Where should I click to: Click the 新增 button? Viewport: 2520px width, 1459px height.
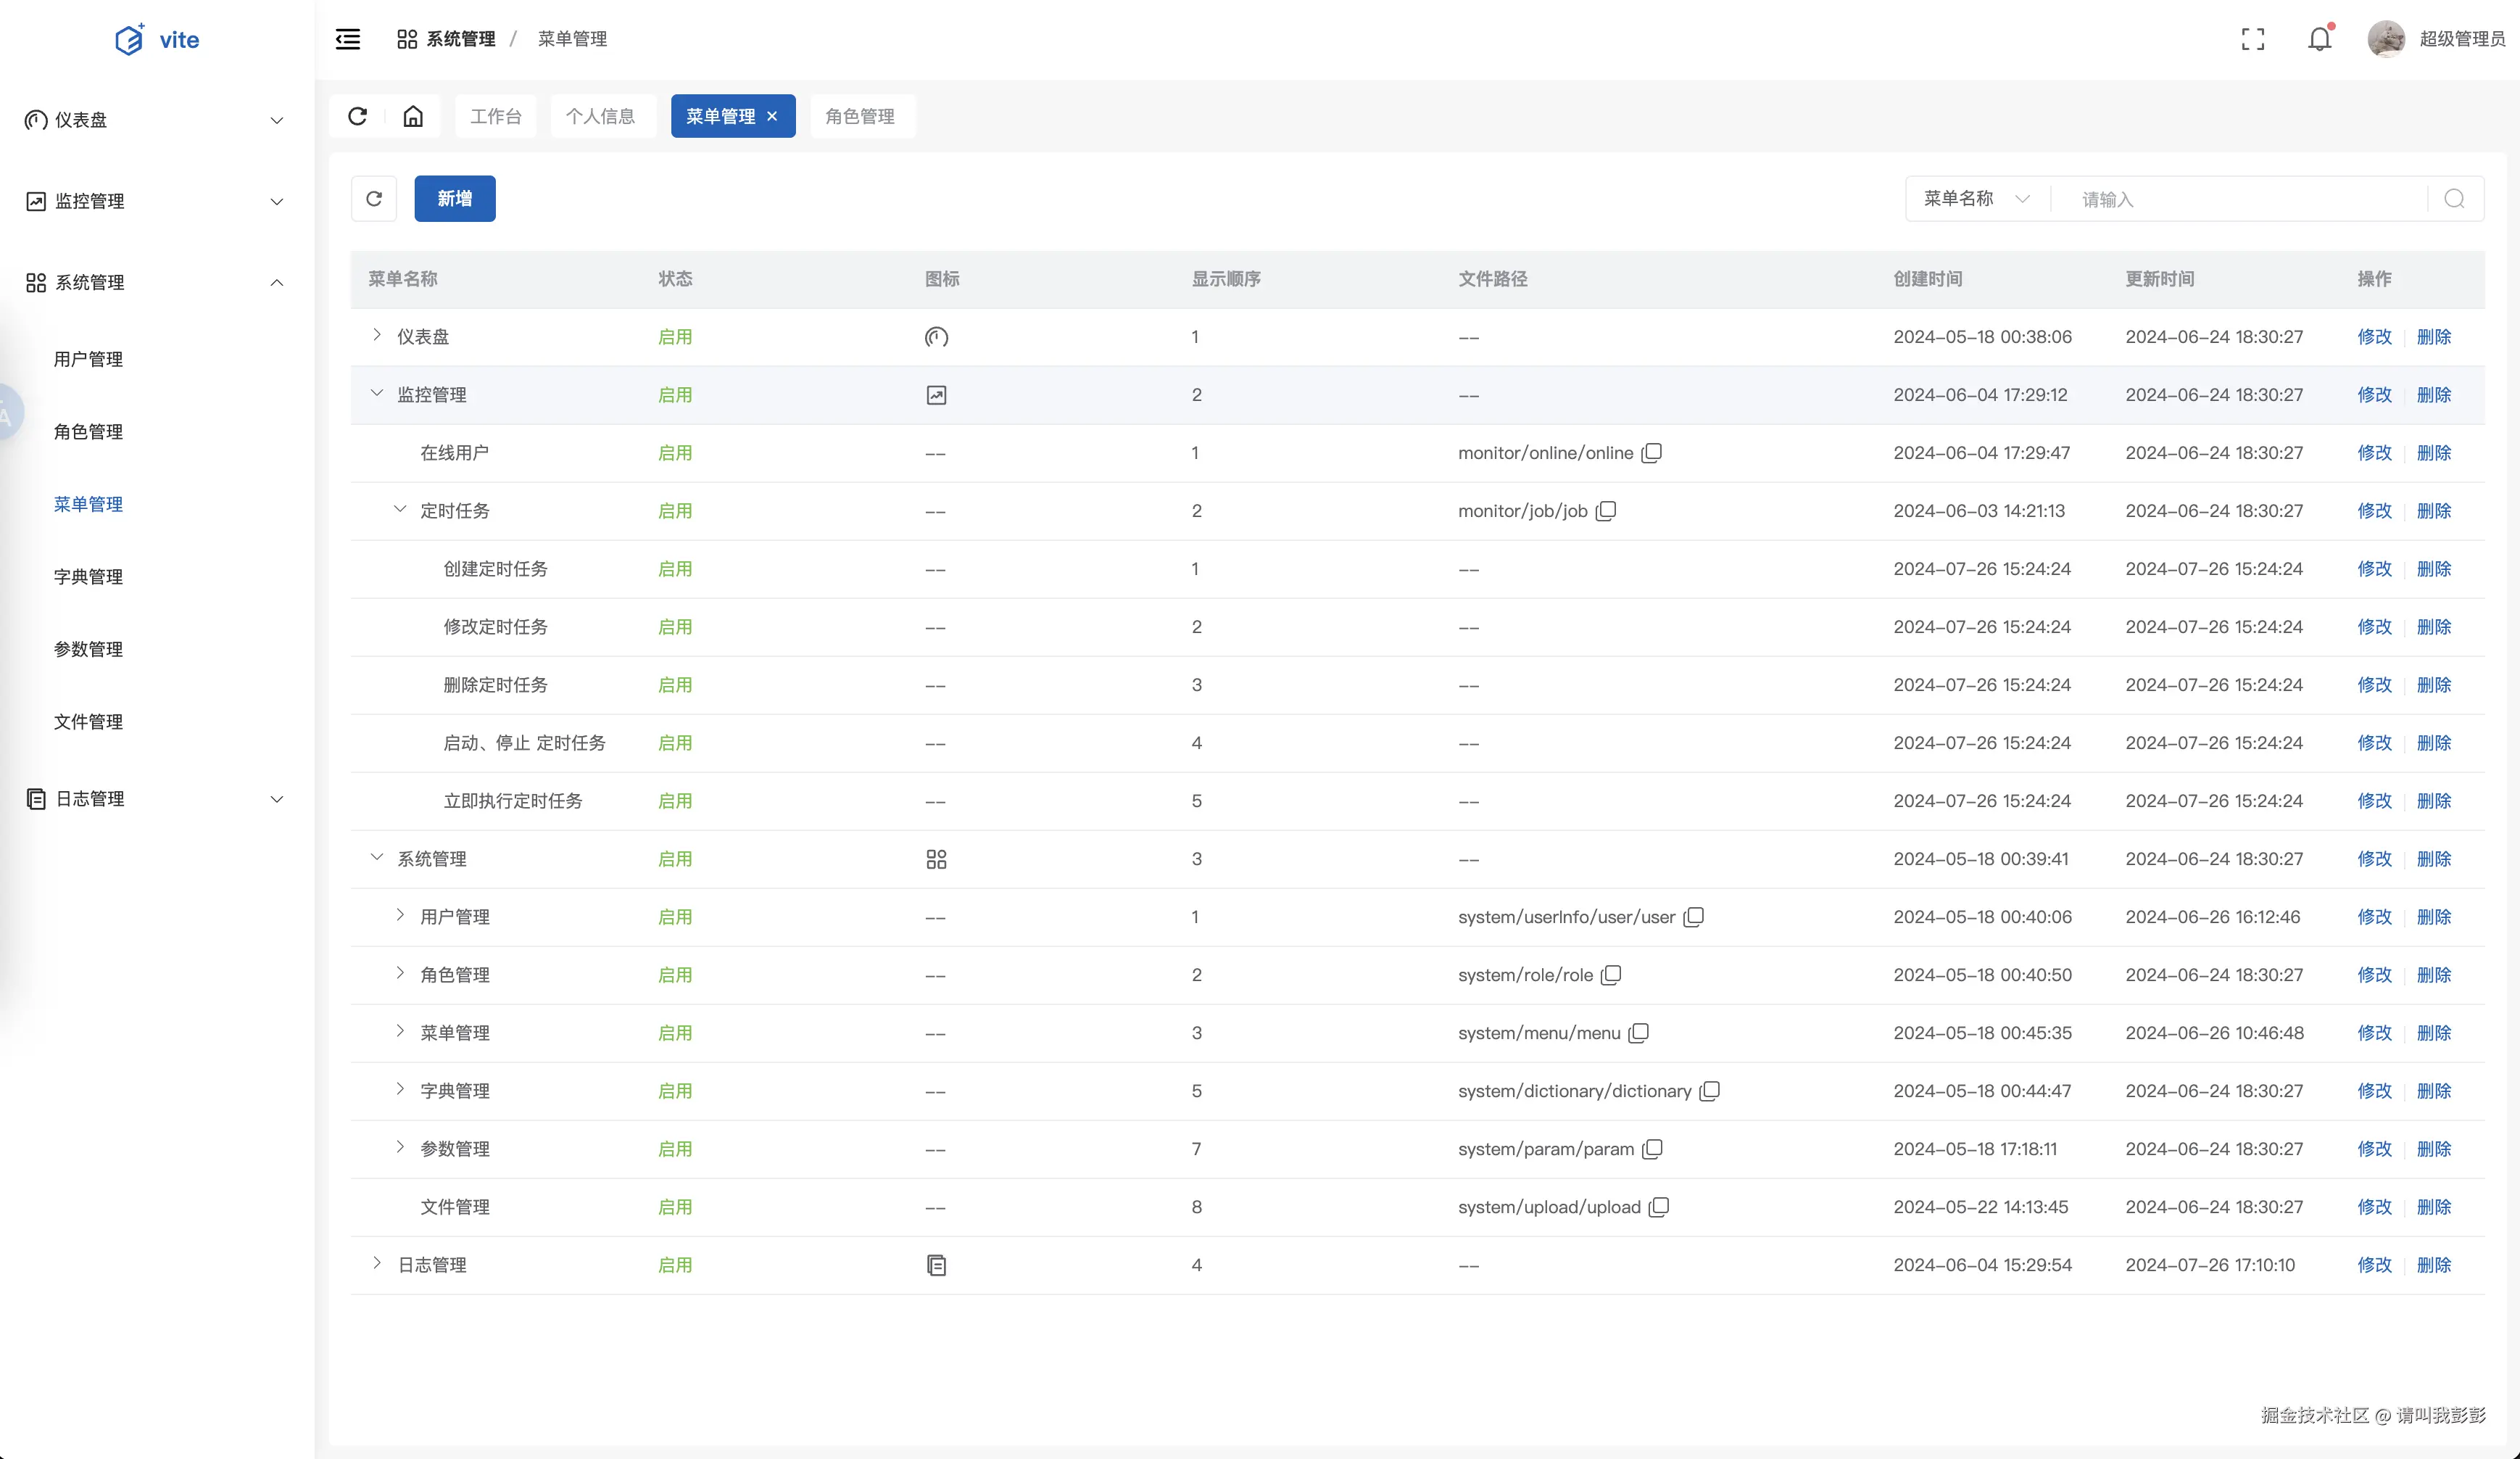pyautogui.click(x=454, y=198)
